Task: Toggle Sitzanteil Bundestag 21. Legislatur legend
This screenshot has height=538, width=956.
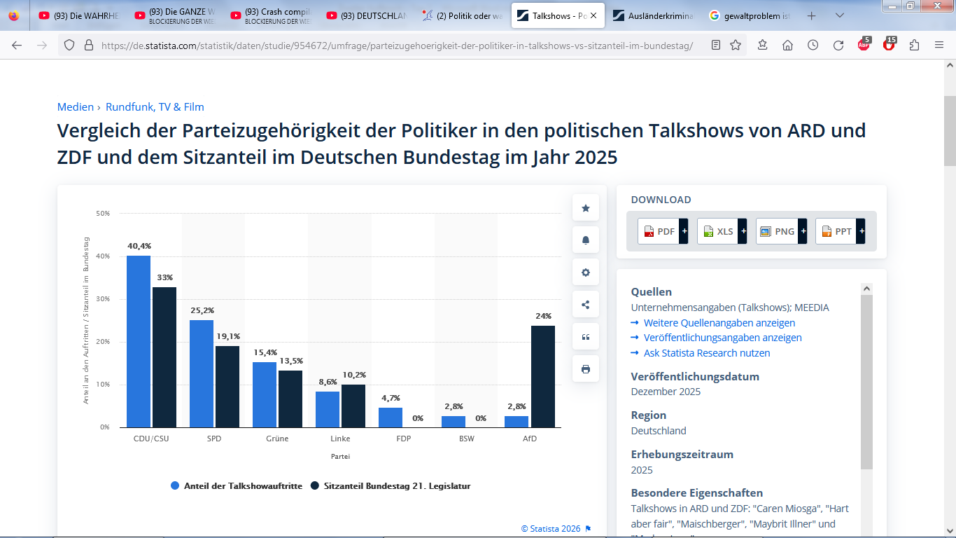Action: tap(390, 486)
